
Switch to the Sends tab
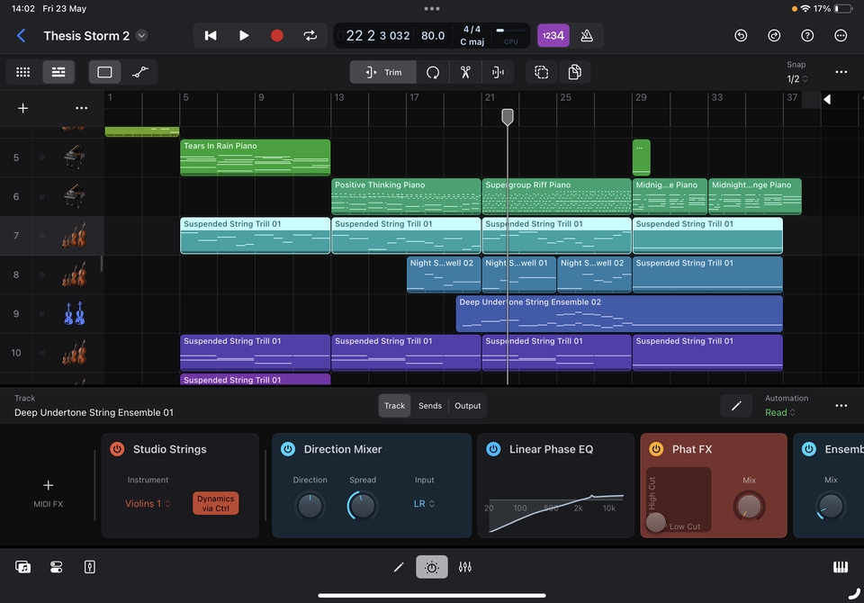430,406
